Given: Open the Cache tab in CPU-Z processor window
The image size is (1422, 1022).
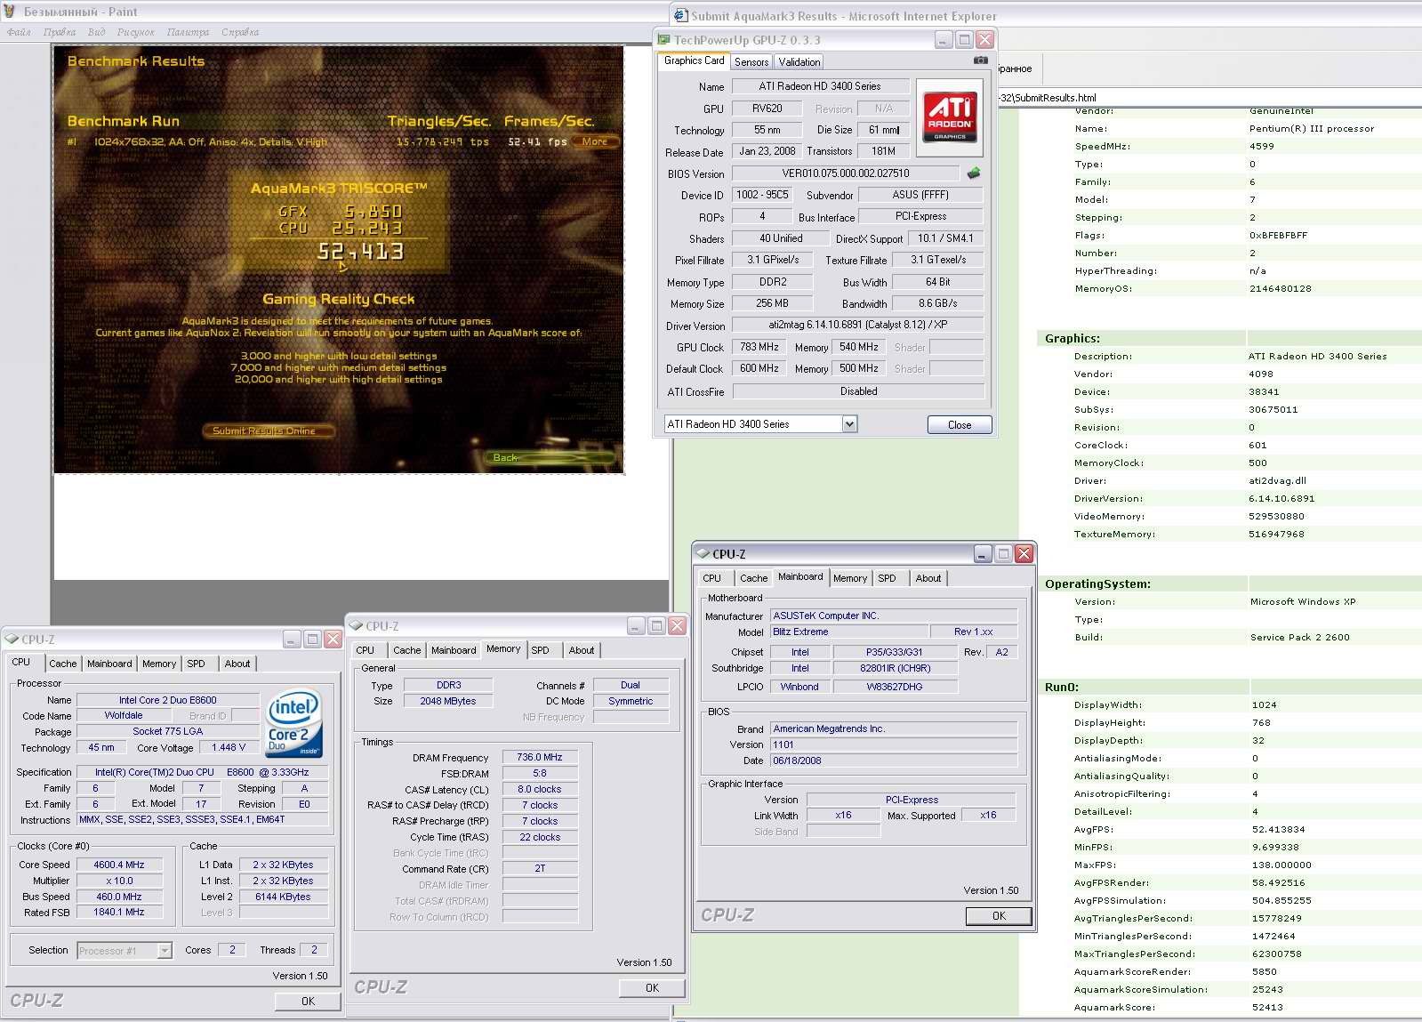Looking at the screenshot, I should [62, 664].
